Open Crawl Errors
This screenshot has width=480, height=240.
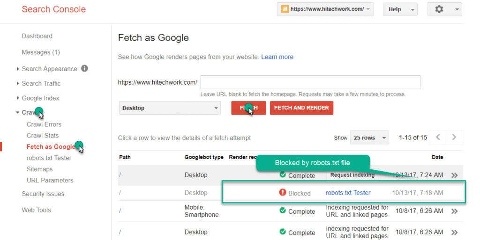(x=44, y=124)
